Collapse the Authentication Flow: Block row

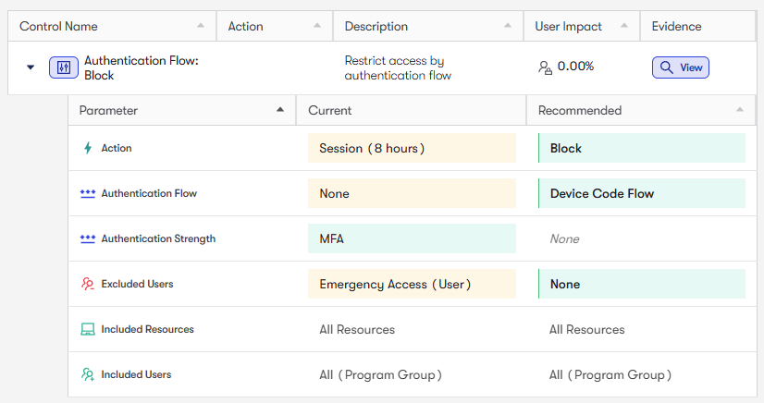pos(31,67)
